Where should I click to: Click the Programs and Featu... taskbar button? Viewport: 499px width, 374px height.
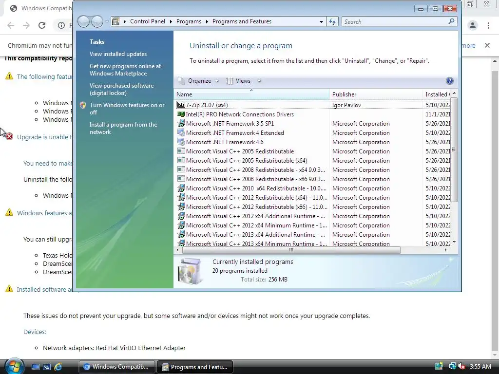tap(195, 367)
